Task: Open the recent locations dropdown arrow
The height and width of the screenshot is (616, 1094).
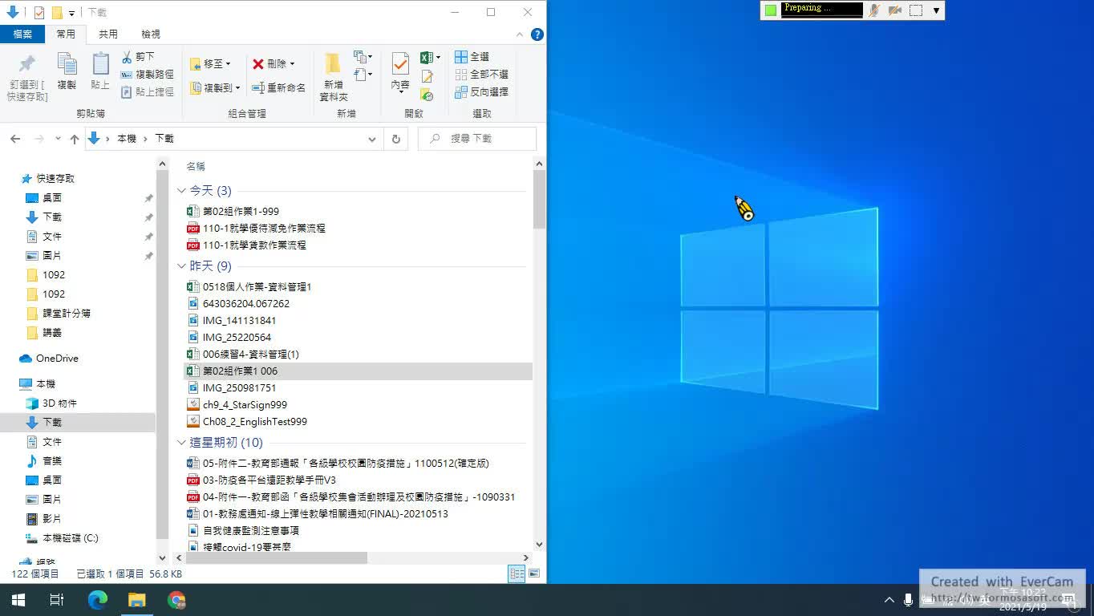Action: pyautogui.click(x=58, y=139)
